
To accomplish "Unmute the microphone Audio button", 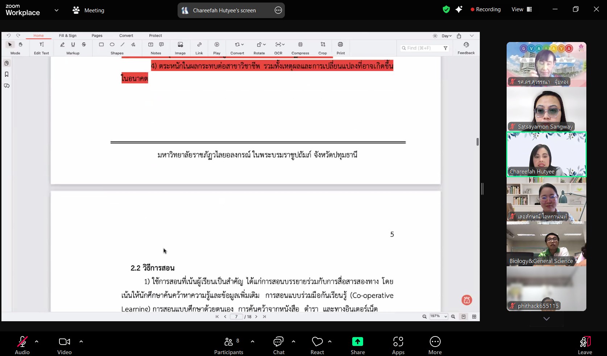I will (x=22, y=342).
